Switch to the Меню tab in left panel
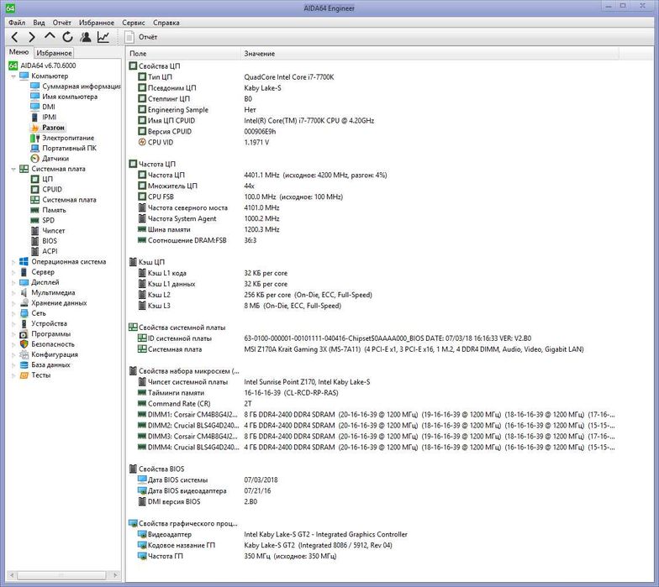 (x=18, y=52)
